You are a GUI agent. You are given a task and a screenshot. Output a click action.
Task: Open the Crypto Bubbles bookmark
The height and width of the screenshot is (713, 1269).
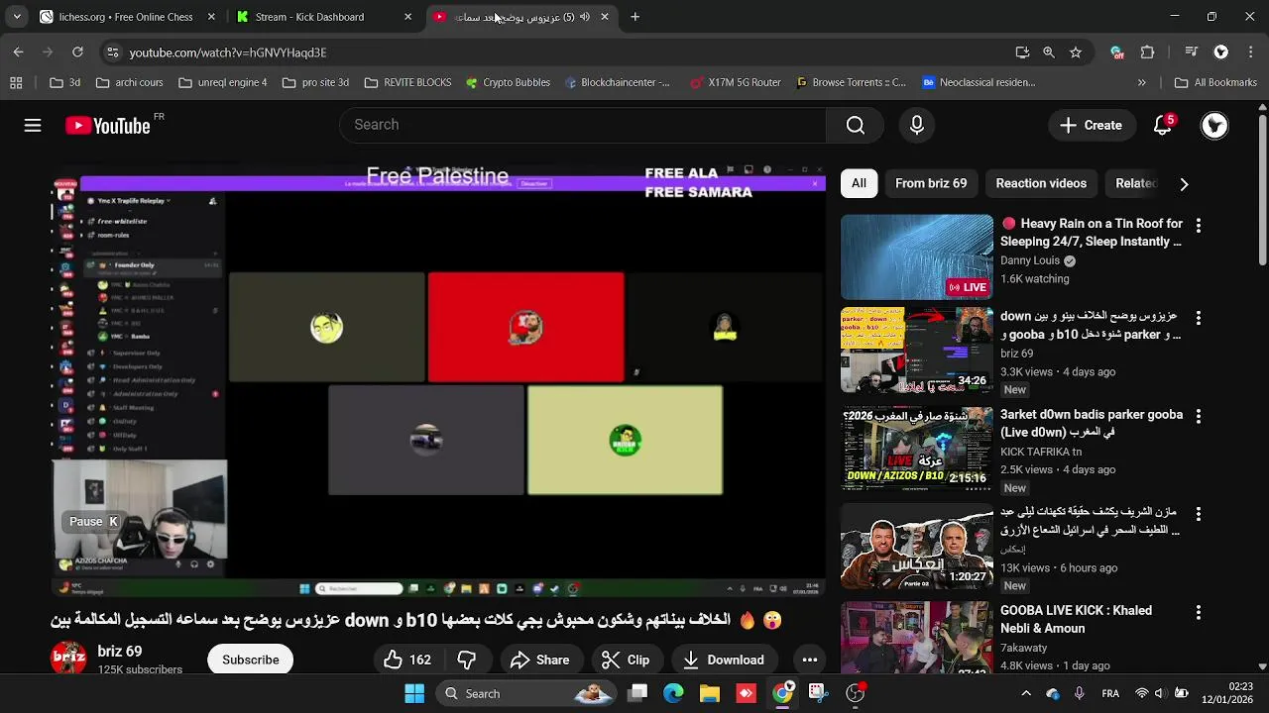(x=508, y=83)
